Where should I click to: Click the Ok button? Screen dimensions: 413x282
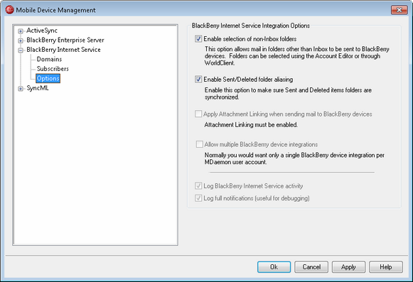pyautogui.click(x=274, y=267)
